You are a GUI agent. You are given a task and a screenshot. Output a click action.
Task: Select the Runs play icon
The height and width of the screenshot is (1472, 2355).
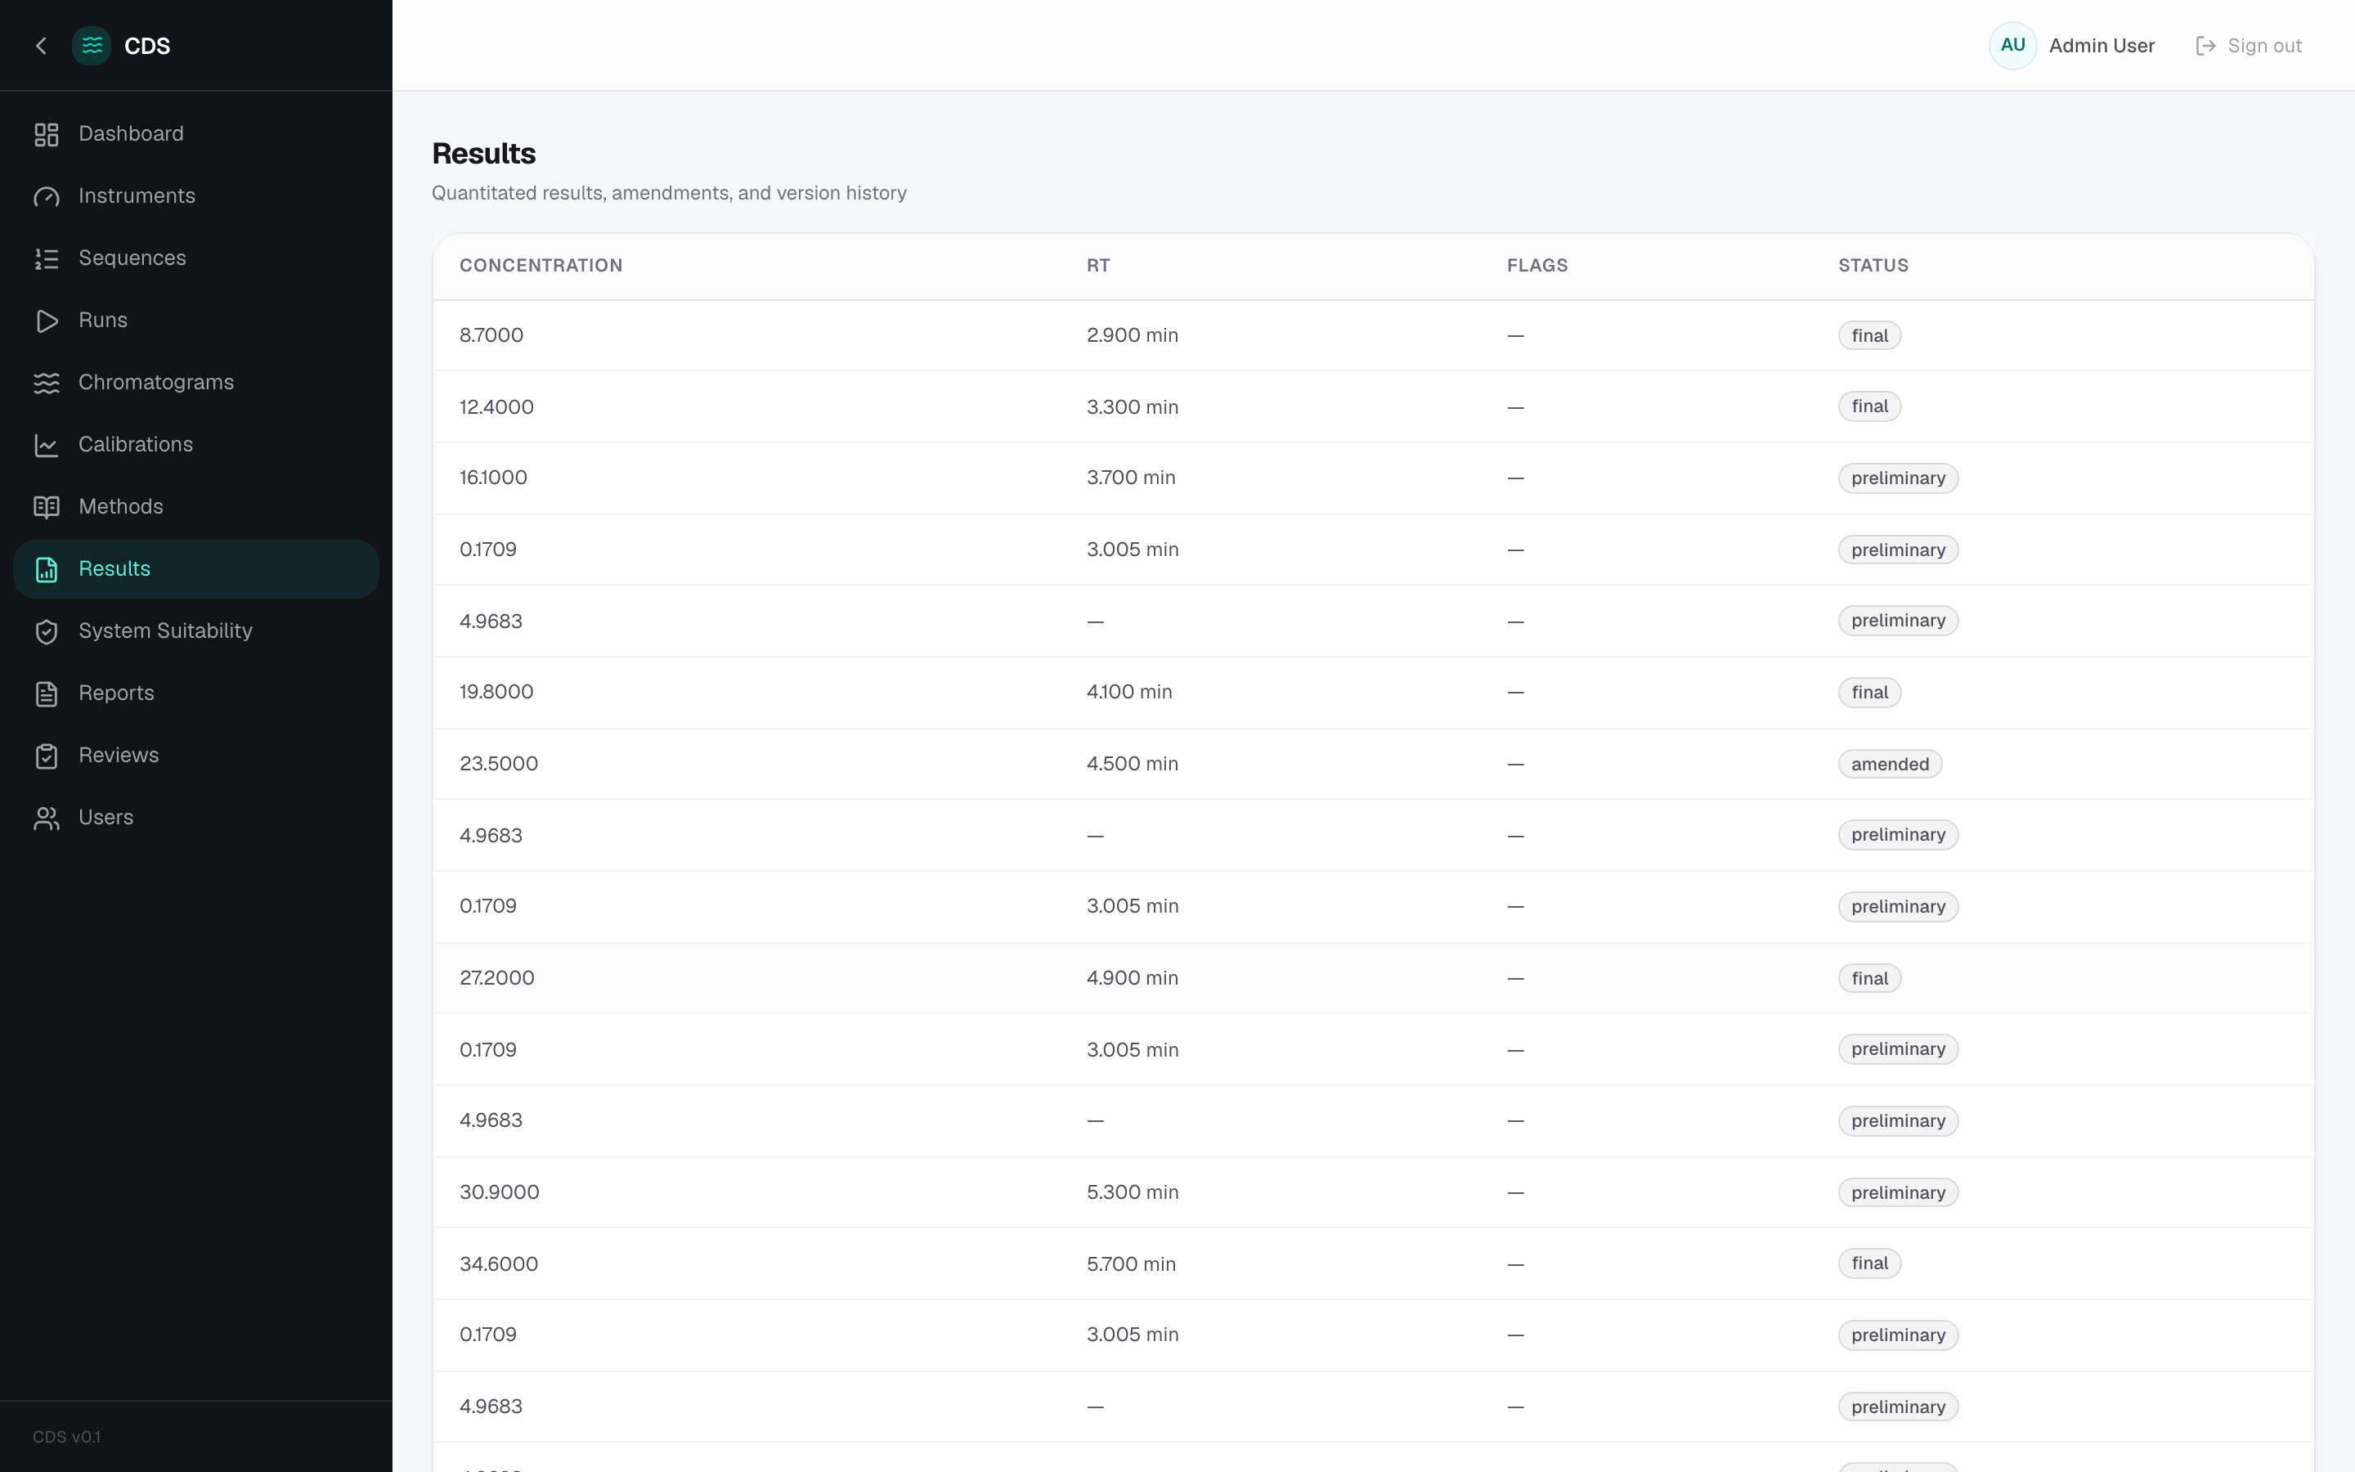[46, 321]
